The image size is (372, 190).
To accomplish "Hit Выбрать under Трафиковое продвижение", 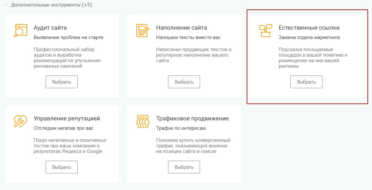I will pyautogui.click(x=184, y=167).
